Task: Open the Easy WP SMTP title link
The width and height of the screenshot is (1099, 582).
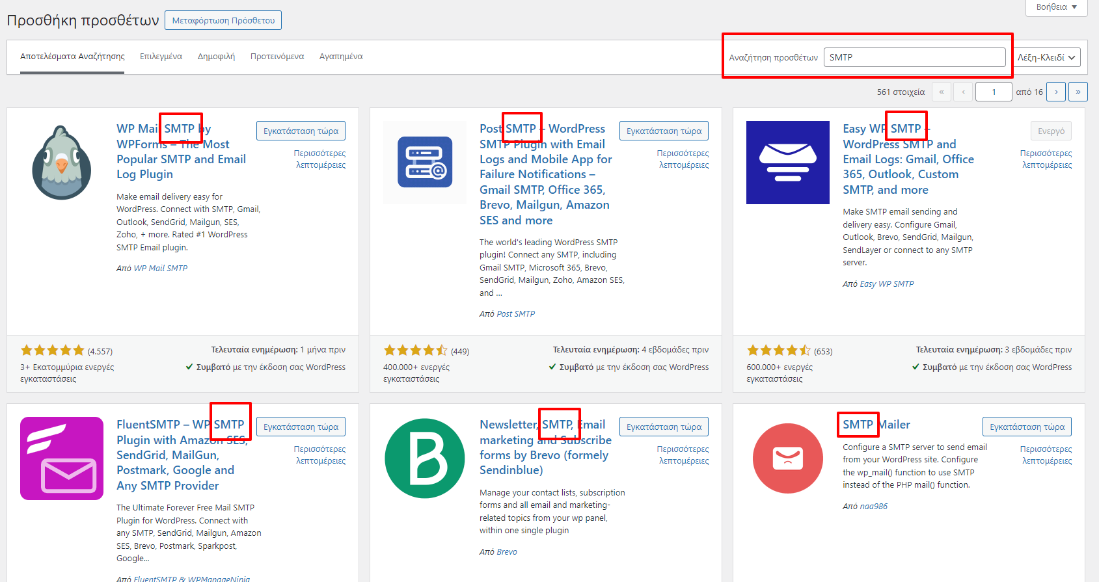Action: (x=908, y=159)
